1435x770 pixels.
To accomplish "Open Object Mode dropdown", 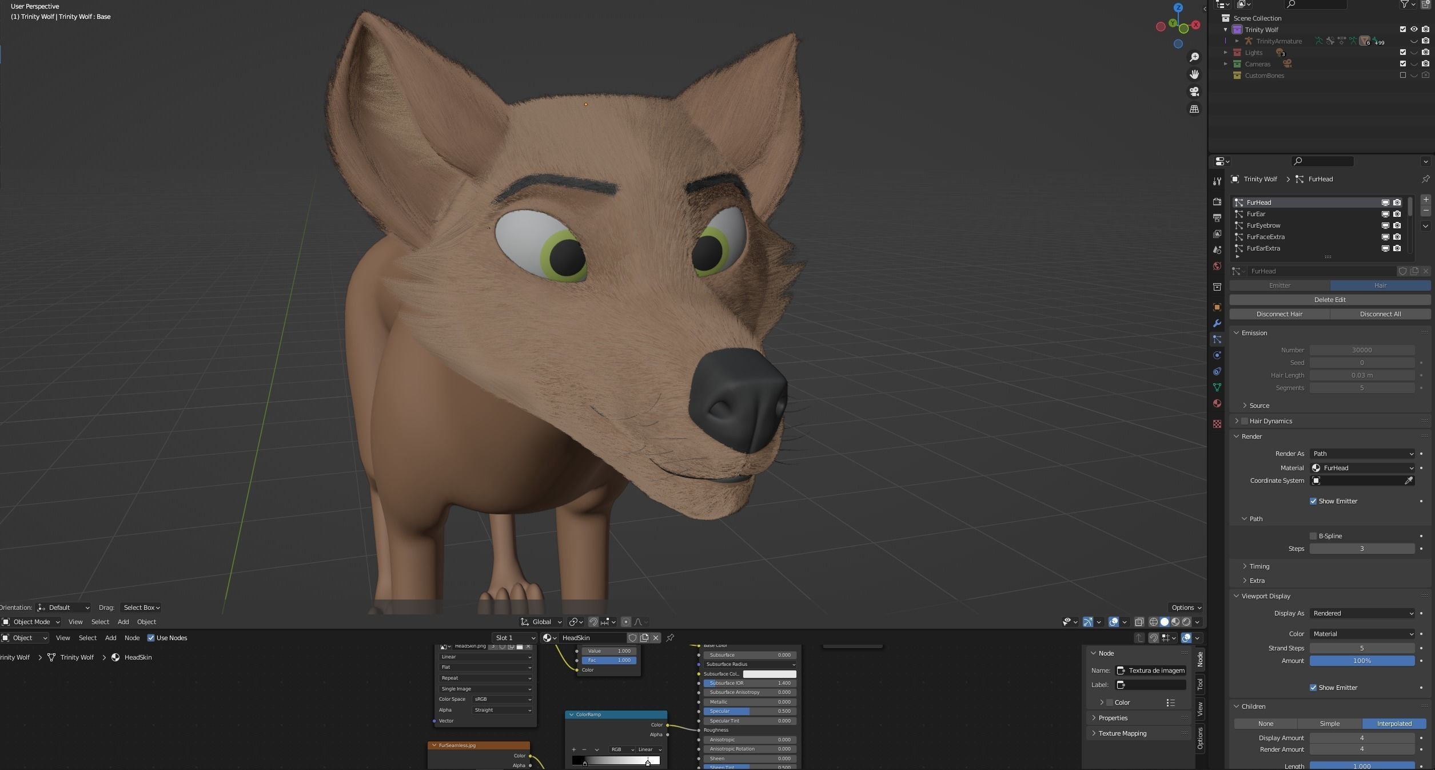I will tap(31, 622).
